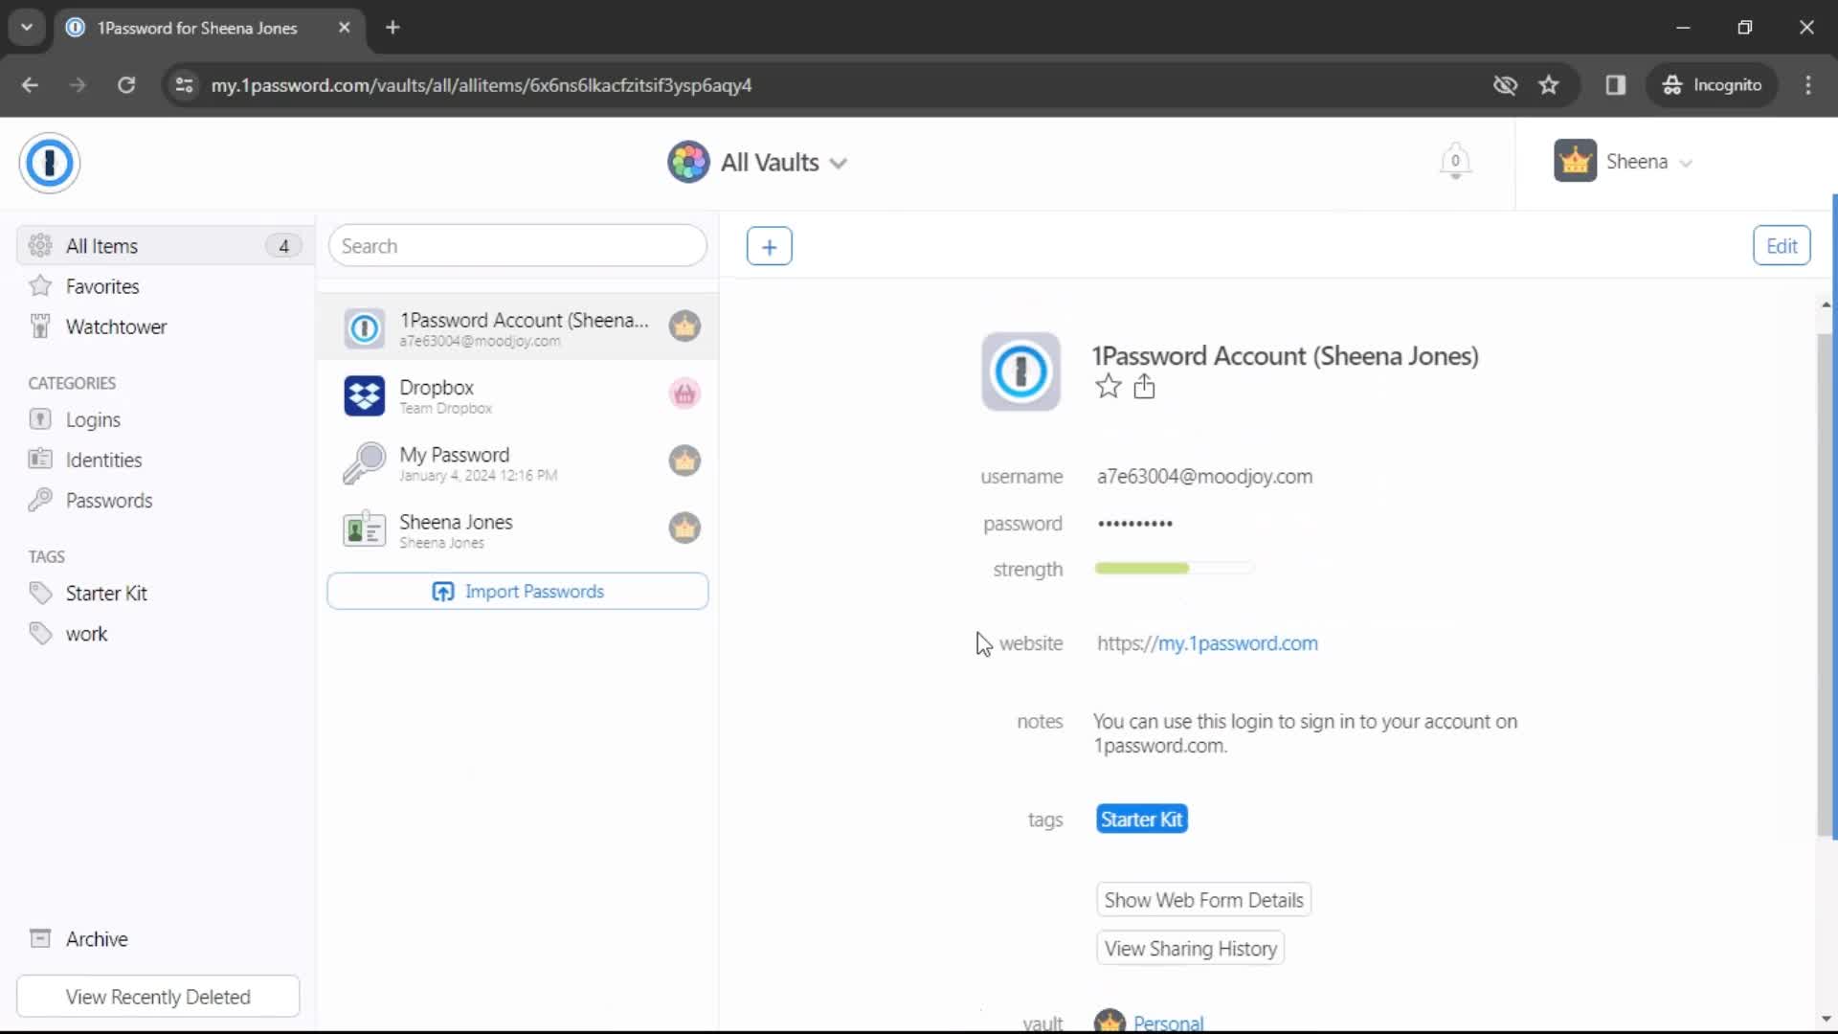Click the Logins category icon

[x=40, y=419]
